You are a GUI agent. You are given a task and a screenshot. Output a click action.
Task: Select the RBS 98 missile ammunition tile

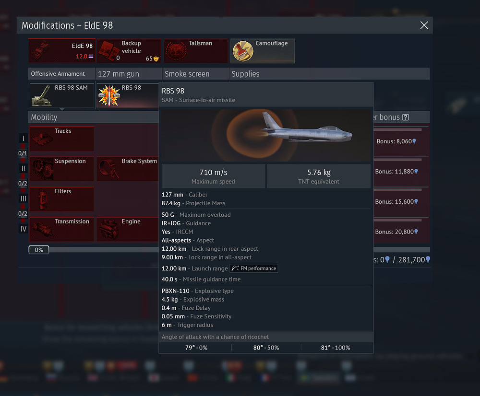pyautogui.click(x=128, y=95)
